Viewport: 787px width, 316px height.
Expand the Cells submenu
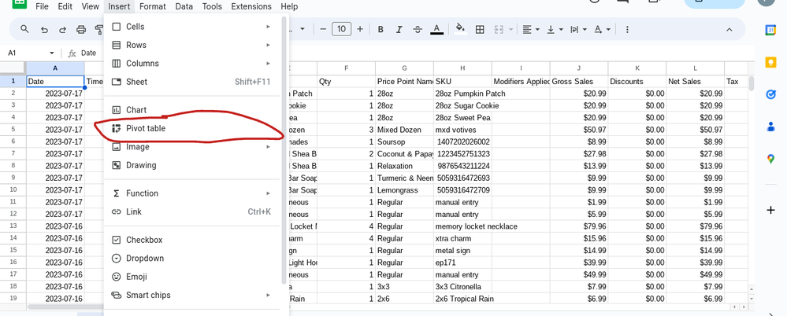(x=268, y=27)
